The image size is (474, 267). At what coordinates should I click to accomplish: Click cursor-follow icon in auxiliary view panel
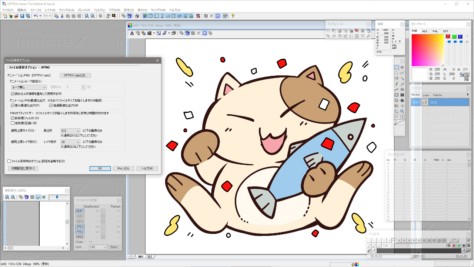point(38,197)
